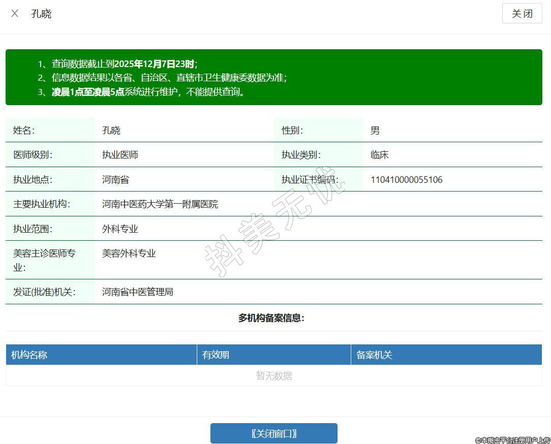Click the certificate number 110410000055106

406,180
